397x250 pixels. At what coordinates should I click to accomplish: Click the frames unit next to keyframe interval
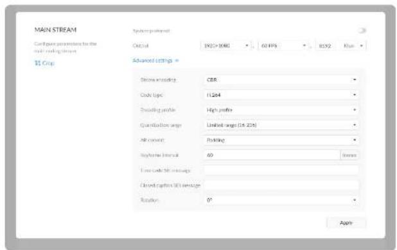coord(349,155)
